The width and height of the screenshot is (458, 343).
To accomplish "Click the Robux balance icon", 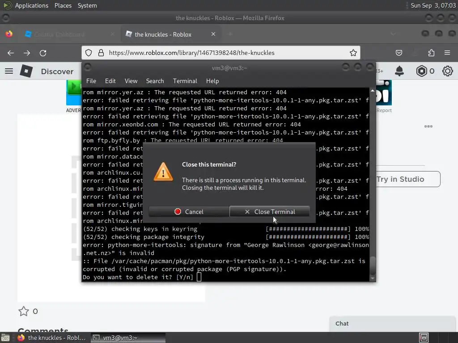I will [421, 71].
